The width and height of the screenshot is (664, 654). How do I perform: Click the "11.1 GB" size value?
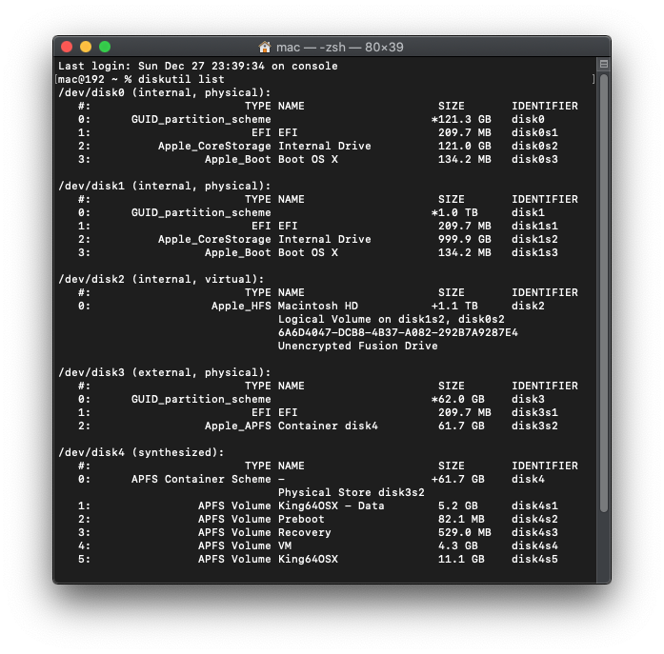[461, 559]
